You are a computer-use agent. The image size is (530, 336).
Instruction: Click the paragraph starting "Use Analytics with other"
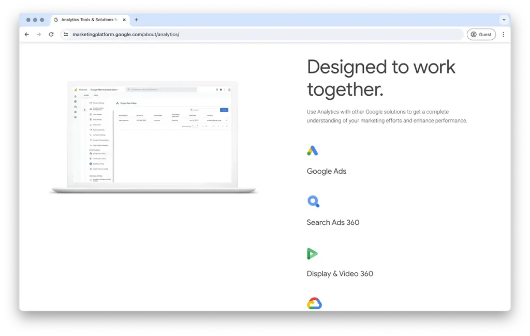(x=387, y=116)
